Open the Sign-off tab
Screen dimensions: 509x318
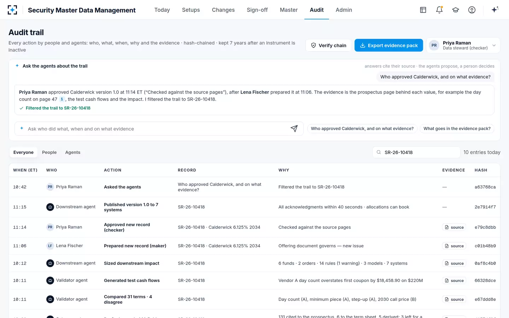pyautogui.click(x=257, y=10)
